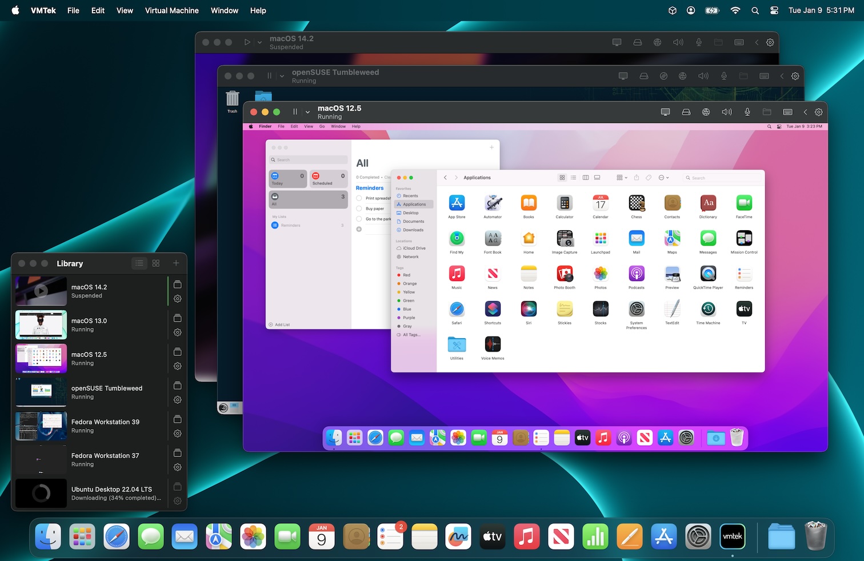Image resolution: width=864 pixels, height=561 pixels.
Task: Open settings gear in macOS 14.2 window
Action: pyautogui.click(x=770, y=42)
